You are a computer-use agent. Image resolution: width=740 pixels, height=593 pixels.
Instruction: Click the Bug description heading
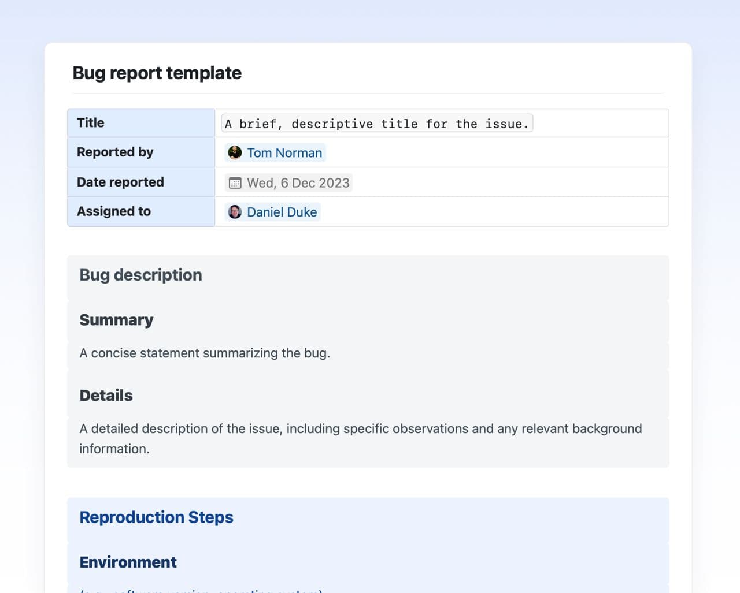(140, 275)
